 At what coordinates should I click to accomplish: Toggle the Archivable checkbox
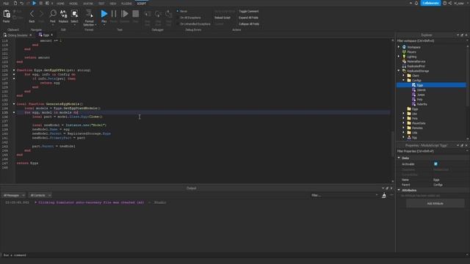435,164
